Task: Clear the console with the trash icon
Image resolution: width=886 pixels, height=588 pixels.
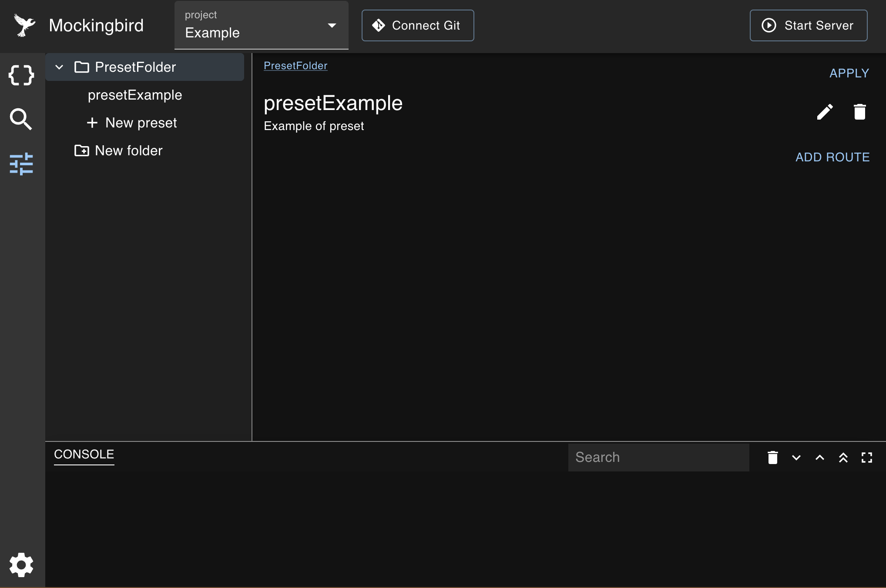Action: coord(773,458)
